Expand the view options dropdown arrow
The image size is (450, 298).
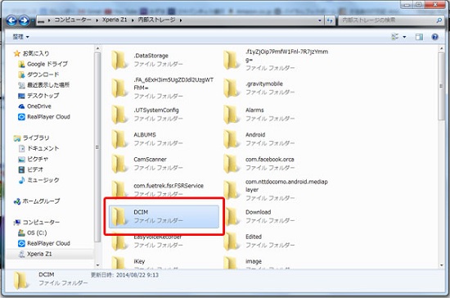click(x=404, y=37)
